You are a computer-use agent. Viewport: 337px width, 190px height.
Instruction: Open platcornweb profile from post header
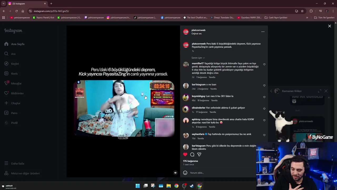pos(198,30)
